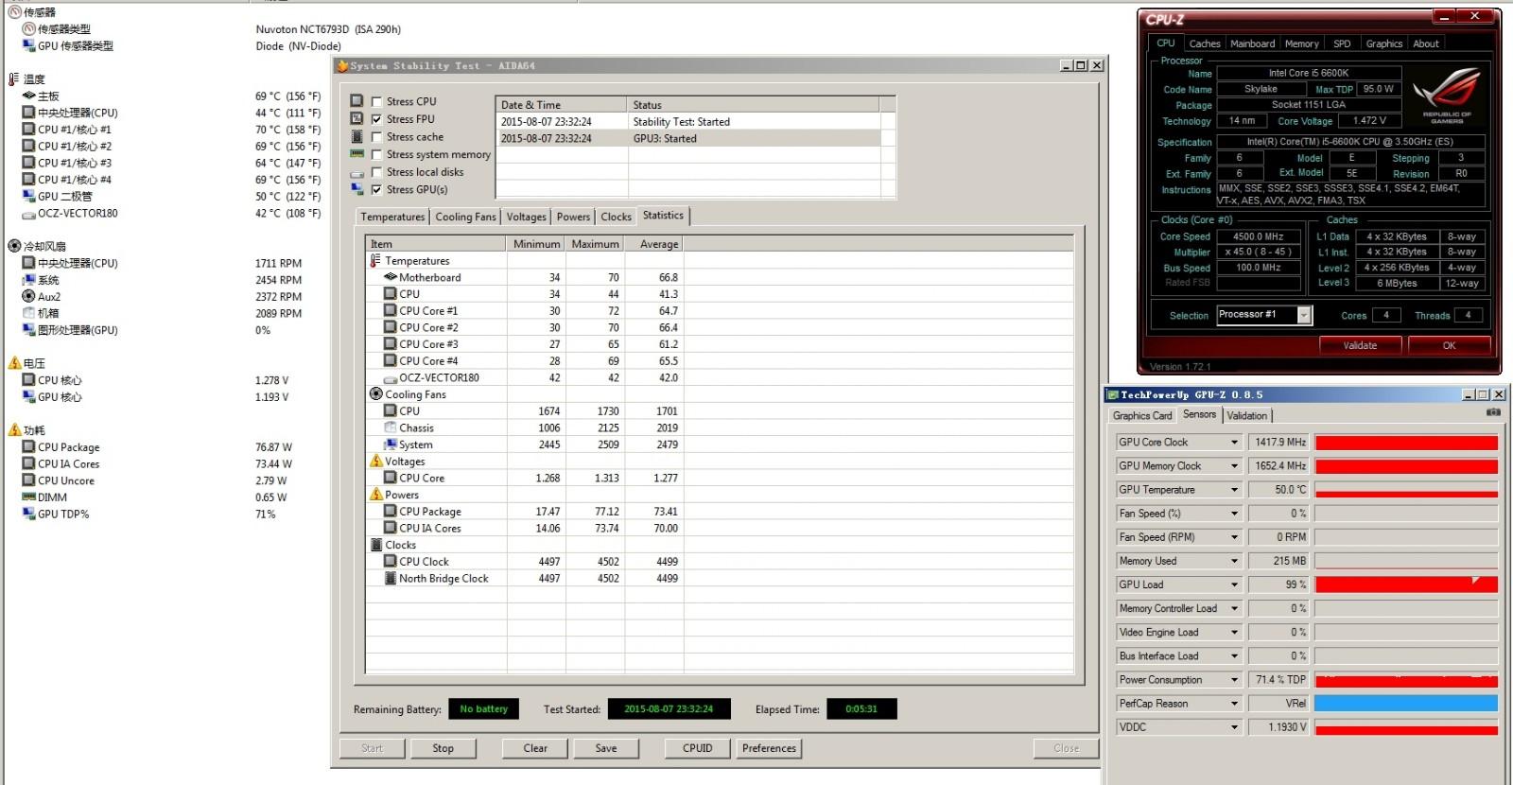Enable the Stress cache checkbox
Viewport: 1513px width, 785px height.
377,137
